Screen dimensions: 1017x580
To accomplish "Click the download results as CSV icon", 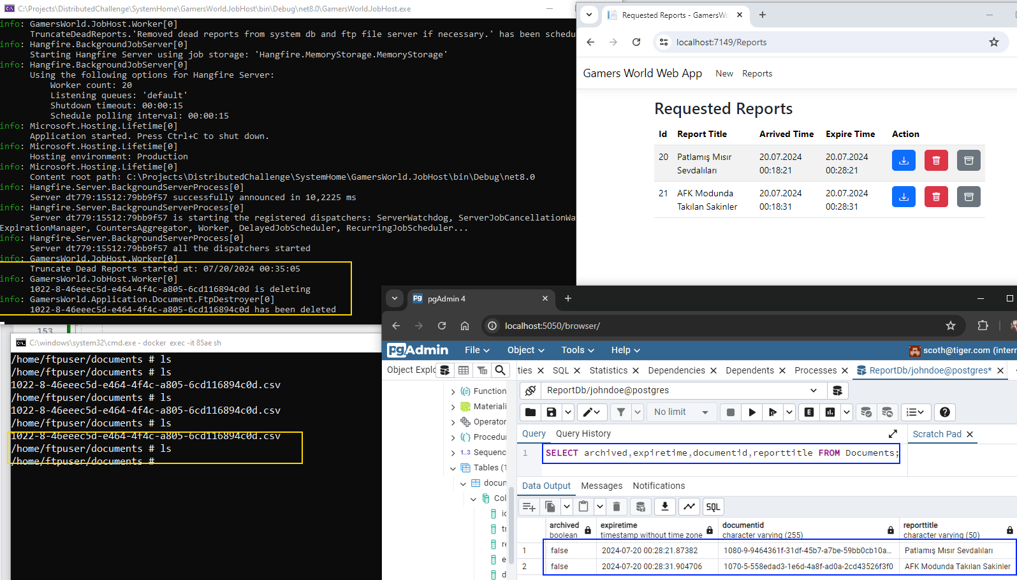I will (x=664, y=507).
